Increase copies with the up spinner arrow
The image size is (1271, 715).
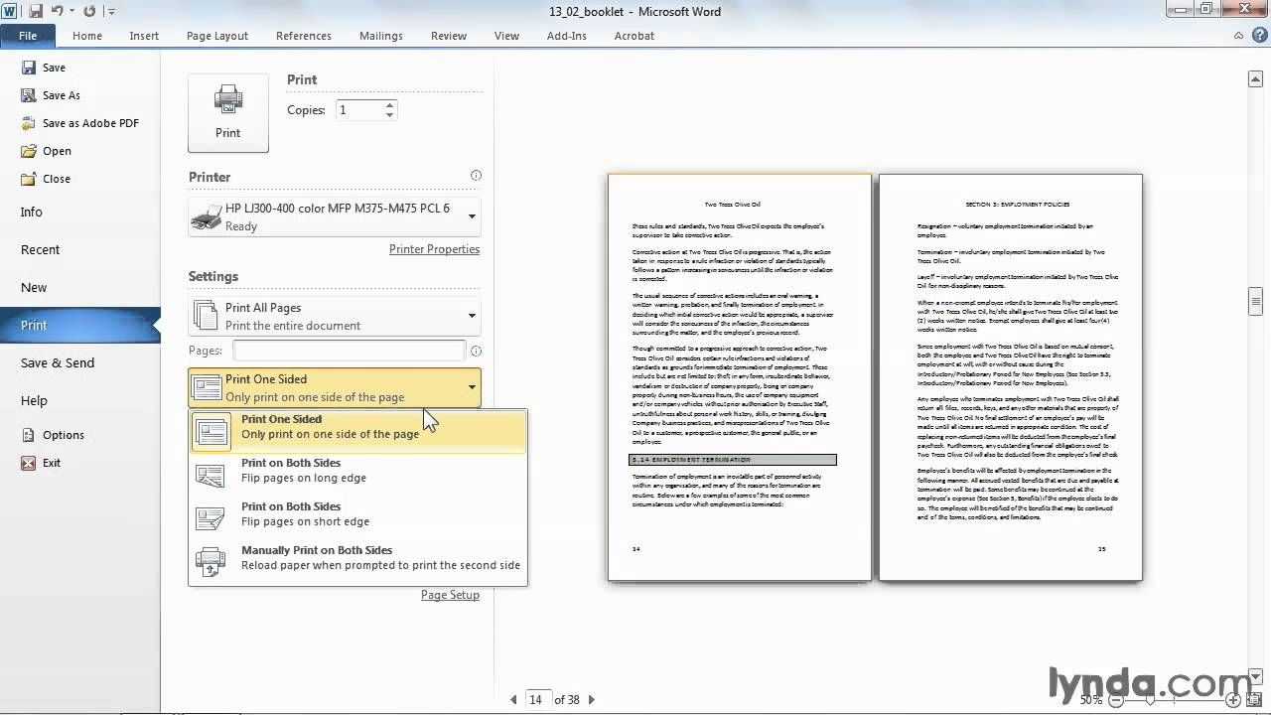[389, 105]
